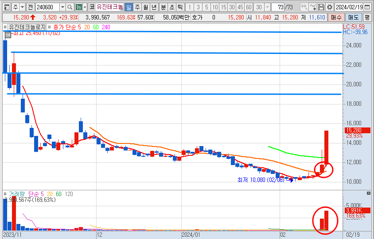
Task: Switch to yearly period 년
Action: pos(154,7)
